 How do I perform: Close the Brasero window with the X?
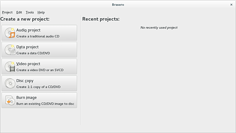(x=231, y=5)
